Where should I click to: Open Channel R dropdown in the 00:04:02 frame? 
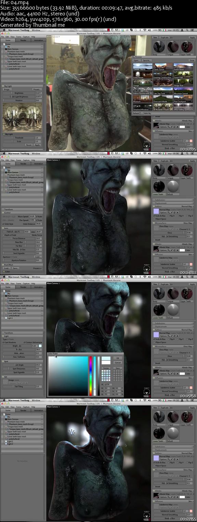point(185,229)
